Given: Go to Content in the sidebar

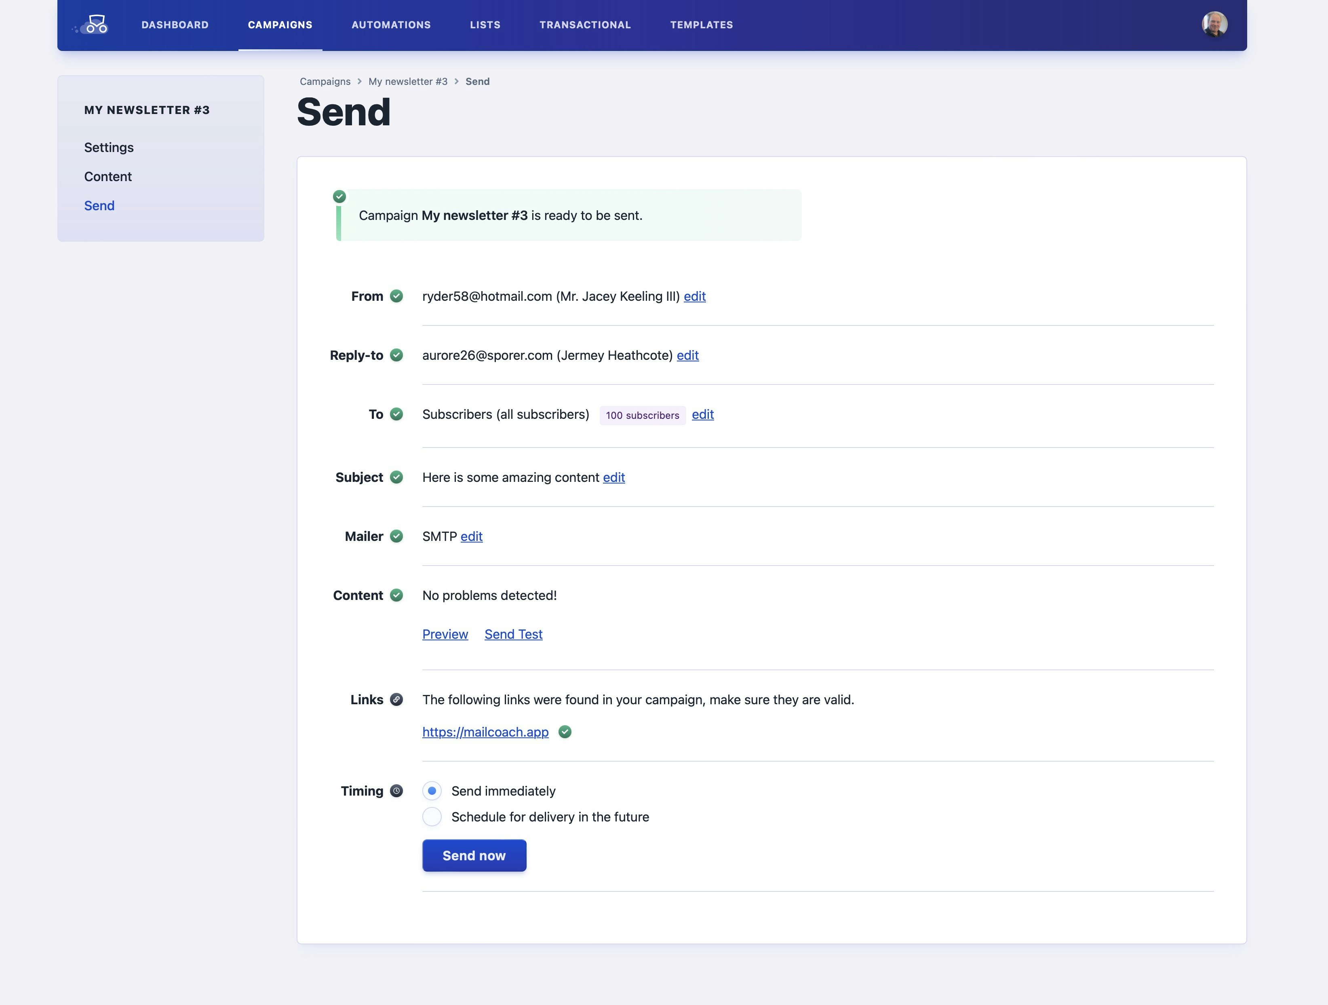Looking at the screenshot, I should pos(108,177).
